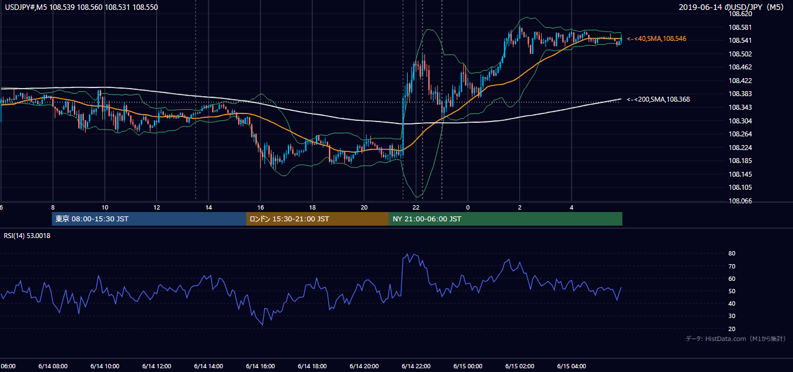Click the RSI scale value 80
Screen dimensions: 793x372
pyautogui.click(x=732, y=254)
